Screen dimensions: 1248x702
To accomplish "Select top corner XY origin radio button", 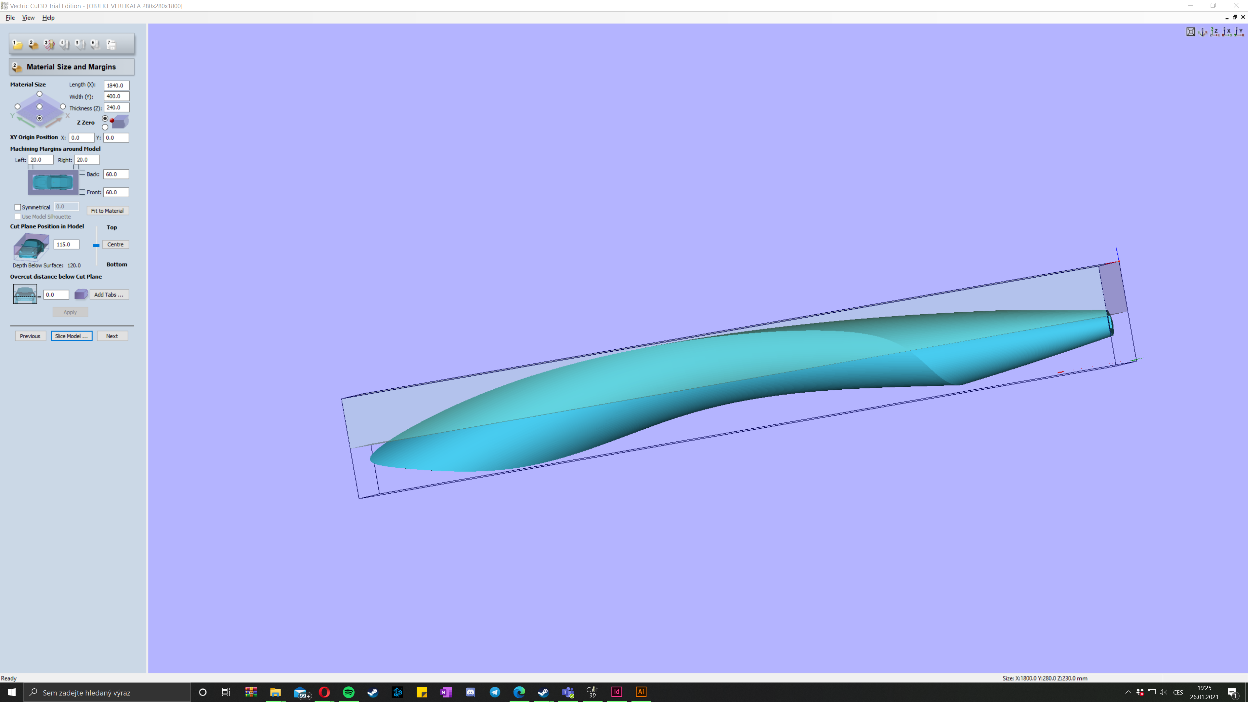I will click(x=40, y=94).
